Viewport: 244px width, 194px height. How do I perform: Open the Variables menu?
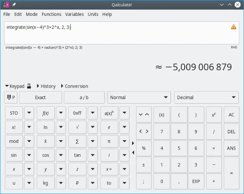point(74,14)
